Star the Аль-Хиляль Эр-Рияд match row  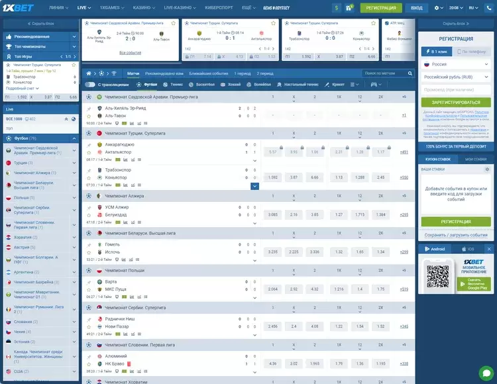[89, 116]
